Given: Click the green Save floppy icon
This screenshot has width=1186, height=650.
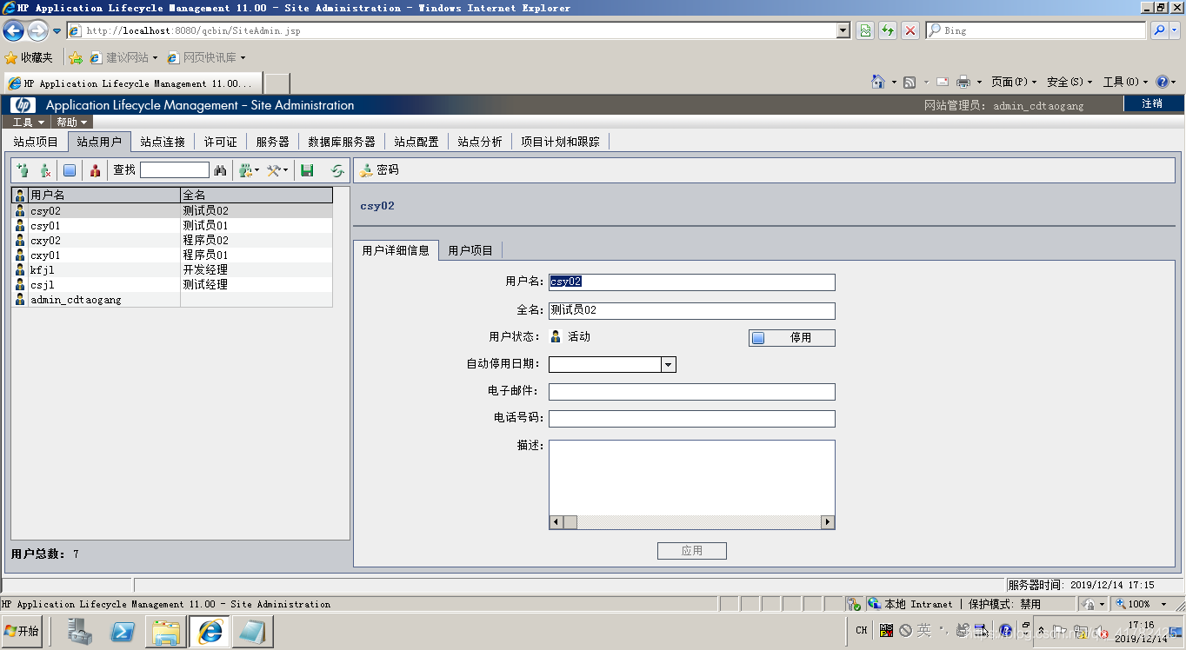Looking at the screenshot, I should (307, 170).
